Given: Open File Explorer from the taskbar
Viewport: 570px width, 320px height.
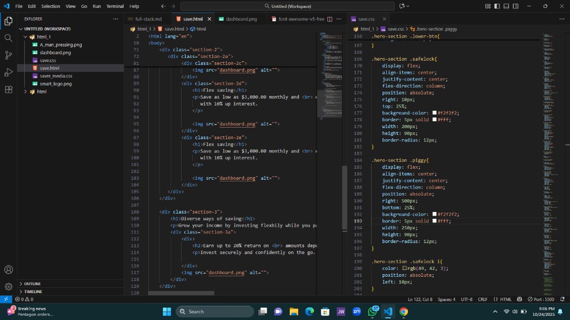Looking at the screenshot, I should 294,311.
